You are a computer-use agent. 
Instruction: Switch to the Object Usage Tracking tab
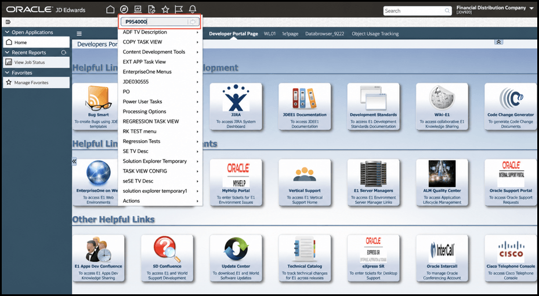[x=375, y=34]
